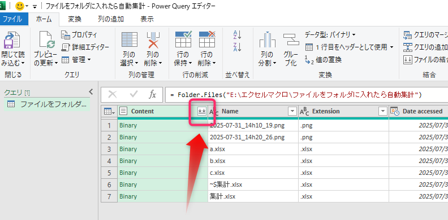Screen dimensions: 448x220
Task: Open the Data Type: Binary (データ型) dropdown
Action: click(x=330, y=35)
